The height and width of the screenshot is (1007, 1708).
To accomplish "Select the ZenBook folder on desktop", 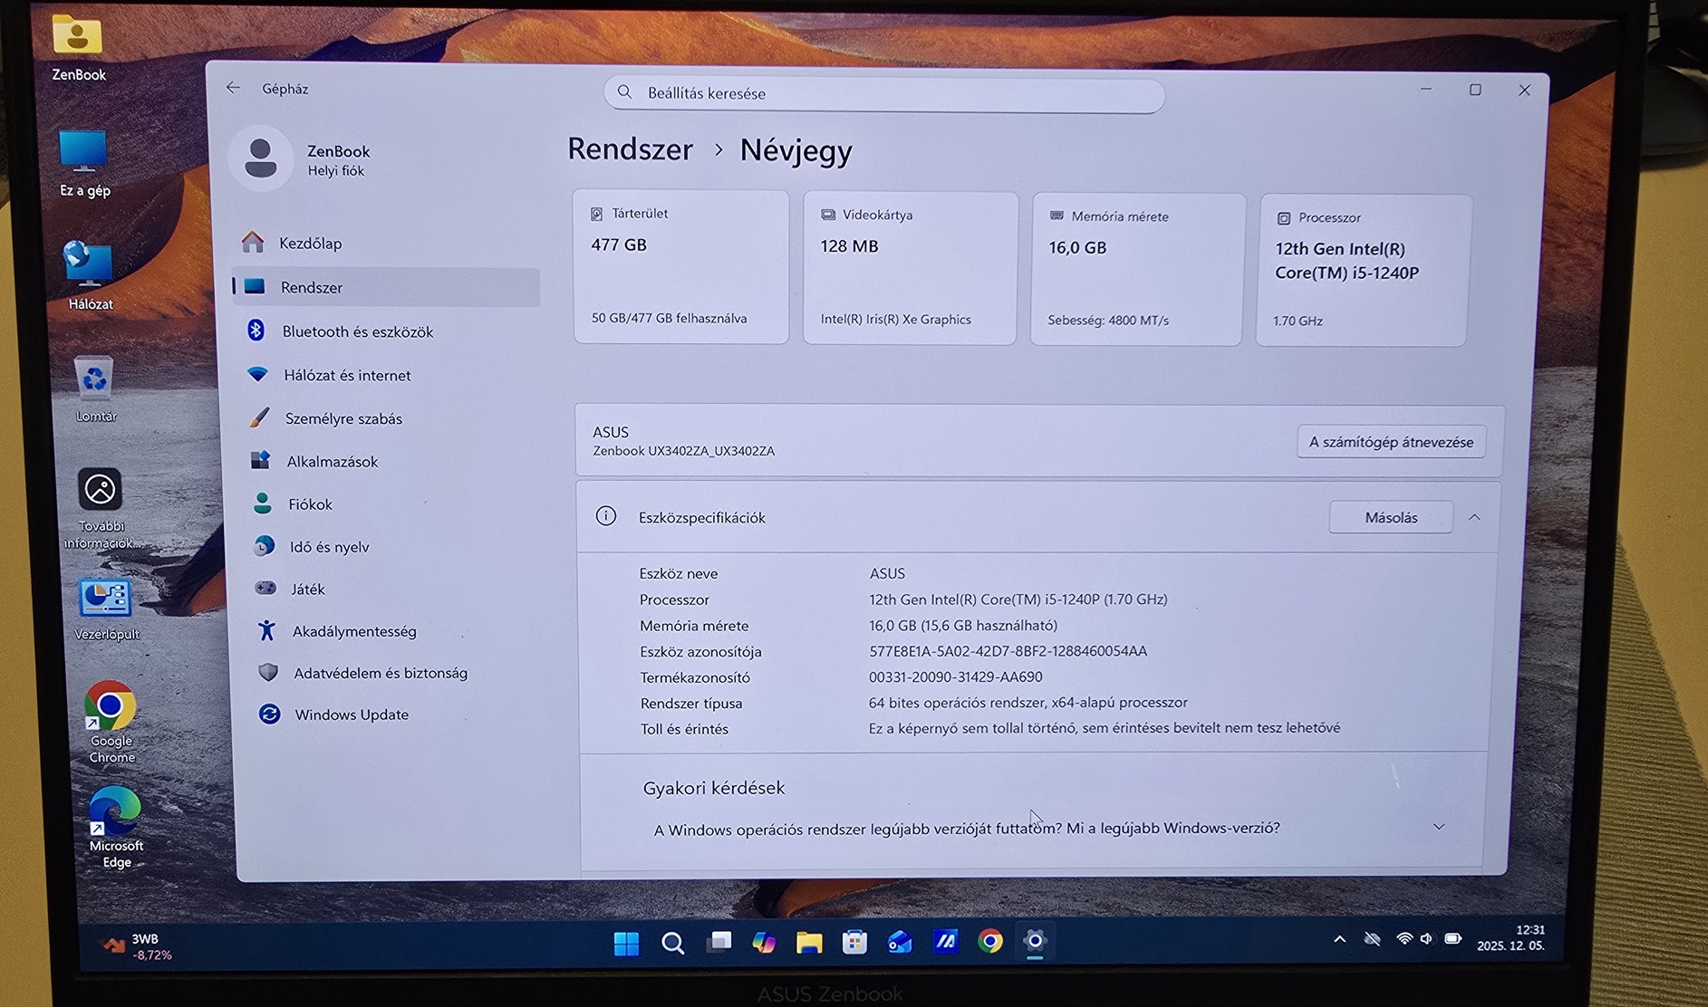I will click(78, 47).
